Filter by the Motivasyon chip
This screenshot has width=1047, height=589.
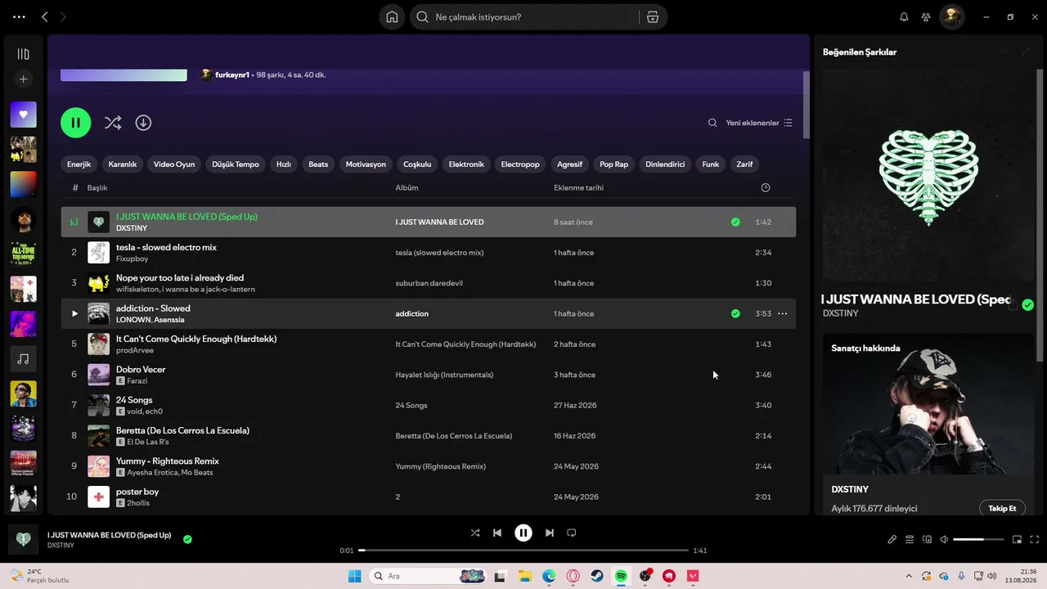pos(366,164)
